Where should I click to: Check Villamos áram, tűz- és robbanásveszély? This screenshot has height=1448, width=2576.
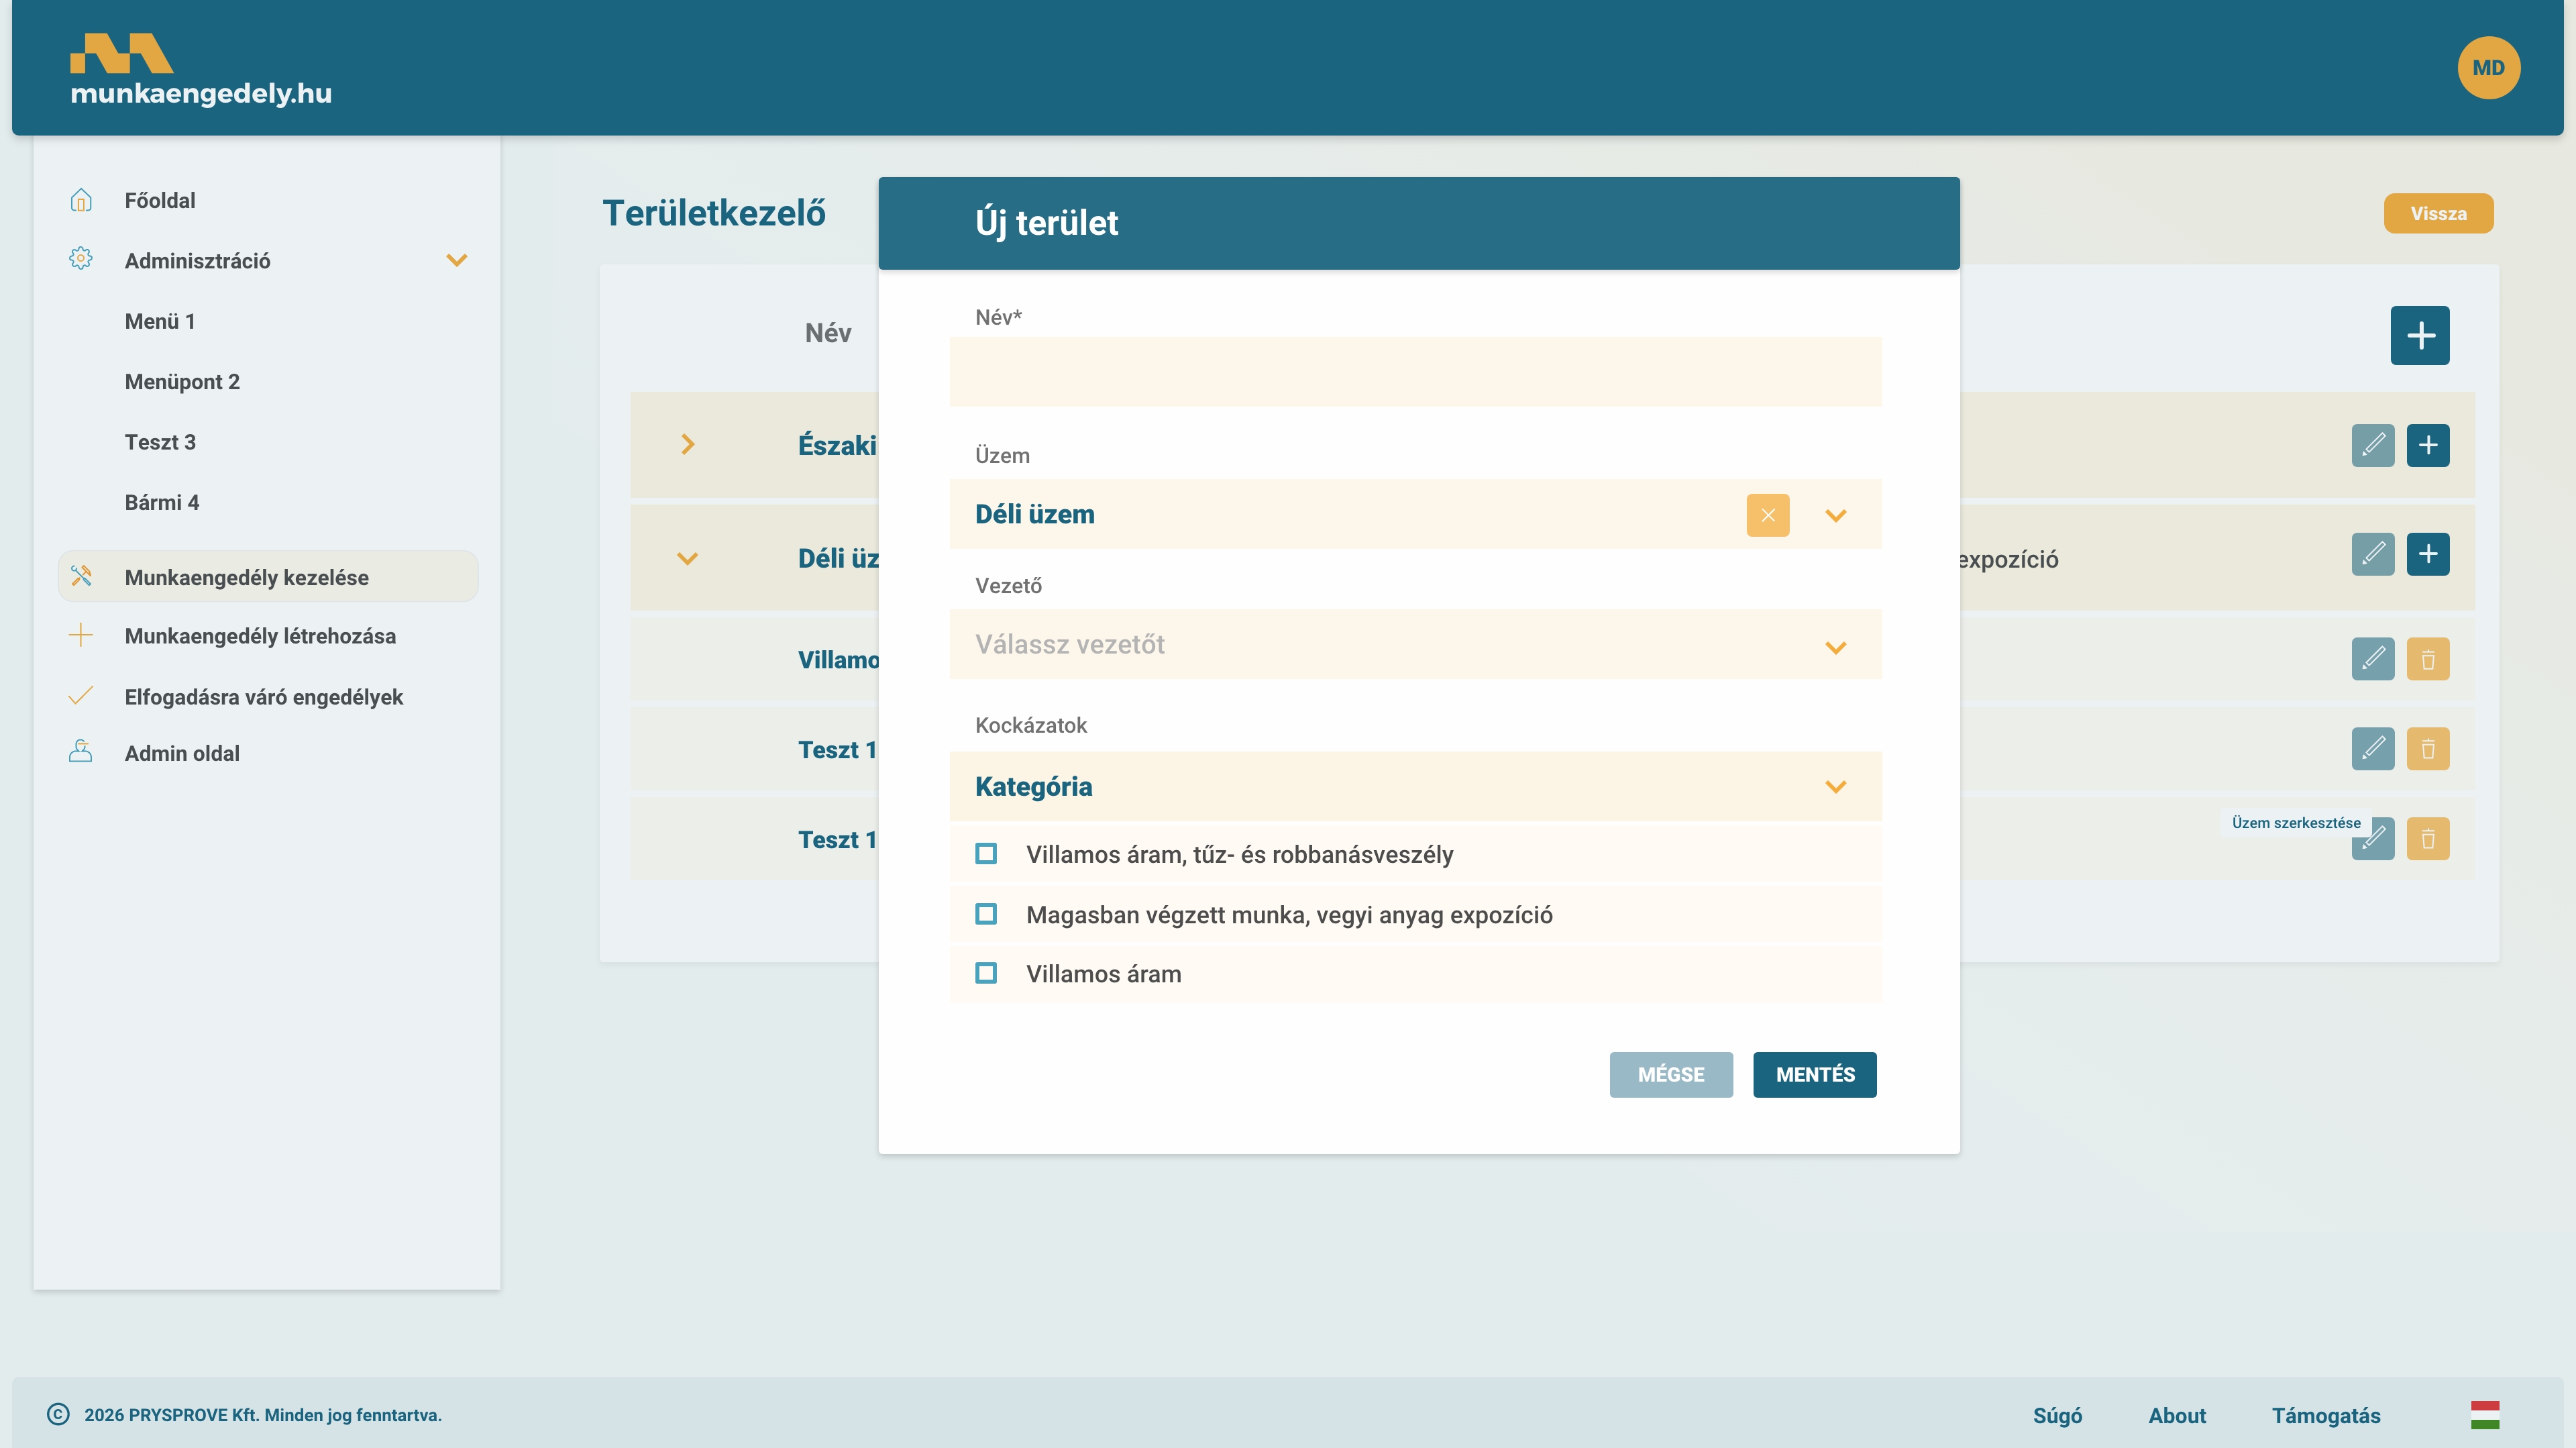pos(986,854)
